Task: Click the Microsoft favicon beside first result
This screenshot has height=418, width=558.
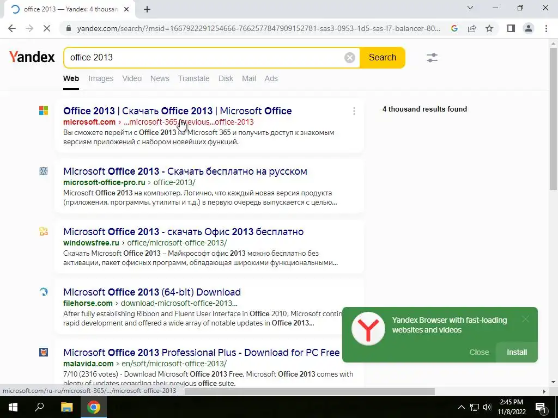Action: [44, 110]
